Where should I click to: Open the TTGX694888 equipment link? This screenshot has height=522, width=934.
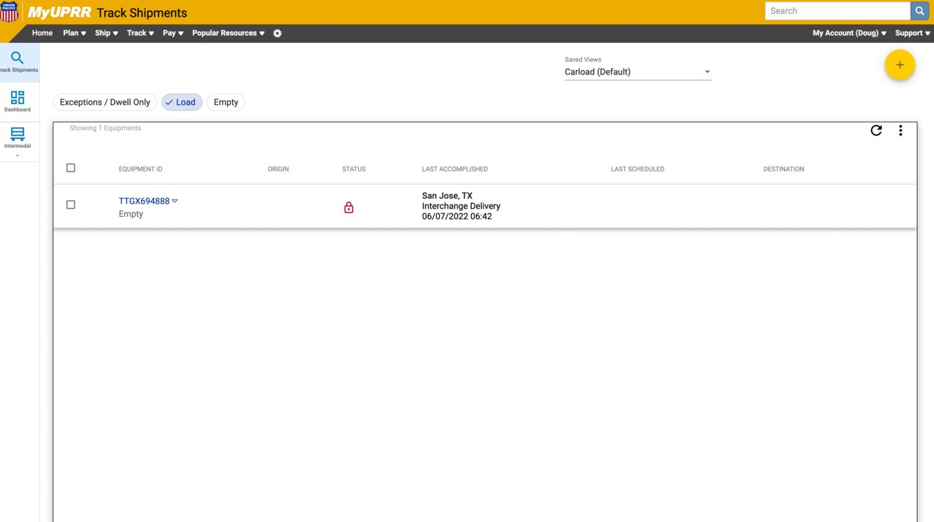(x=144, y=201)
